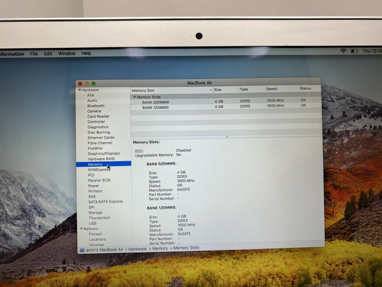Select USB in the sidebar
Viewport: 382px width, 287px height.
coord(93,223)
